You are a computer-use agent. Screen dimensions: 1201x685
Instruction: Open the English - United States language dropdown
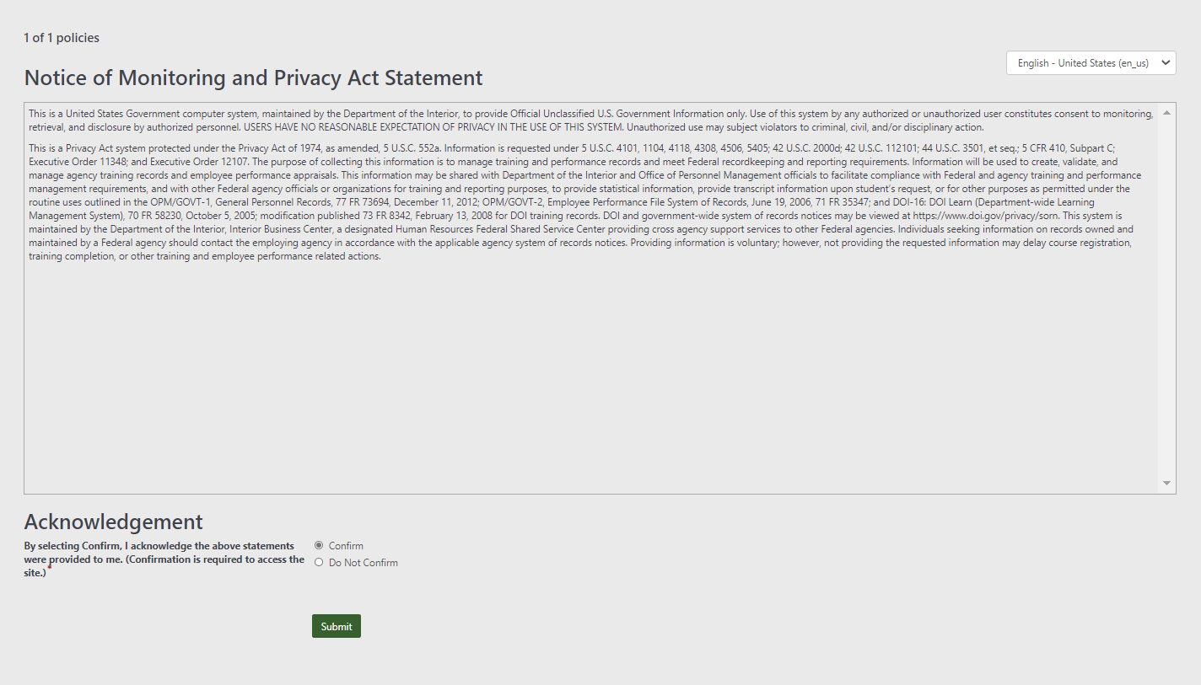(x=1083, y=63)
